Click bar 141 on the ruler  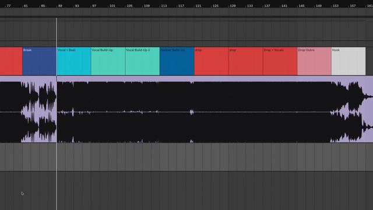[x=284, y=6]
